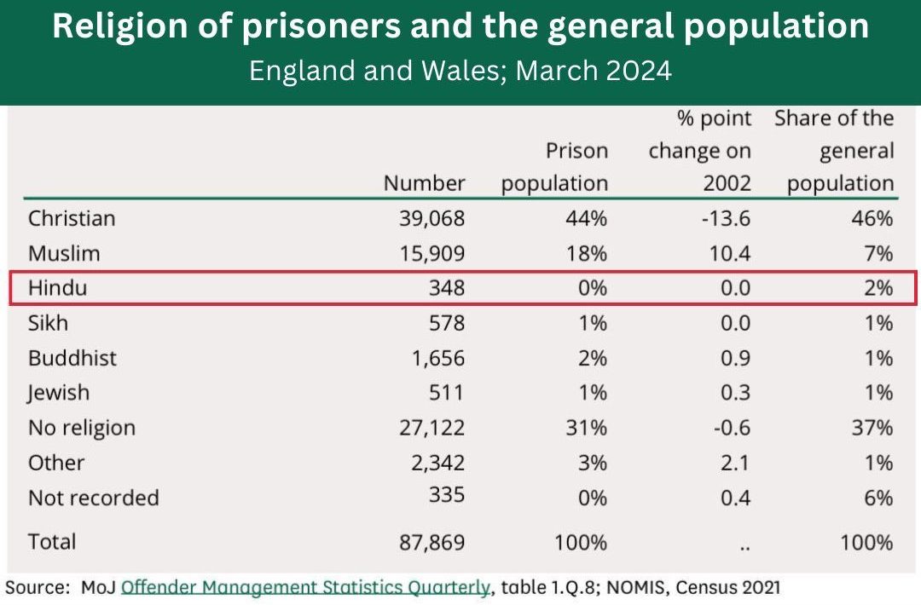Click the chart title heading
Viewport: 921px width, 605px height.
tap(460, 27)
